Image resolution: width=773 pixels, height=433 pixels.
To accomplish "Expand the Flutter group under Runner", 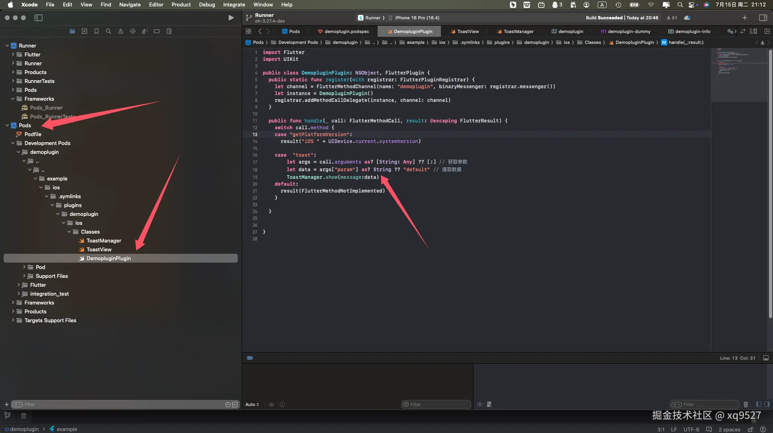I will 13,54.
